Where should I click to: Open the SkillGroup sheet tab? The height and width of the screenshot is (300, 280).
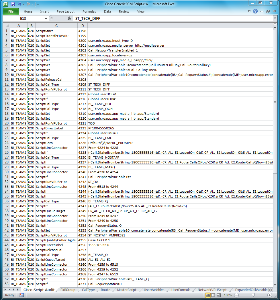(68, 290)
